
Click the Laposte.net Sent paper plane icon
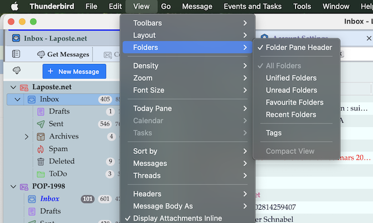[x=41, y=124]
